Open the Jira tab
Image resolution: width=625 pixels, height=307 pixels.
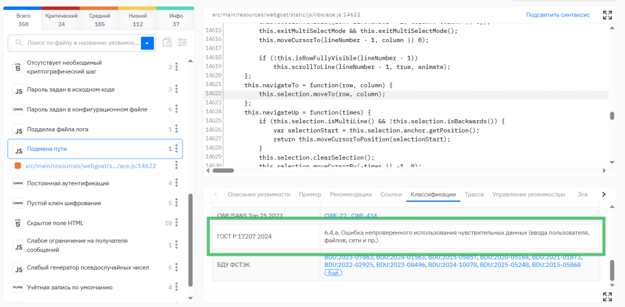(x=582, y=195)
